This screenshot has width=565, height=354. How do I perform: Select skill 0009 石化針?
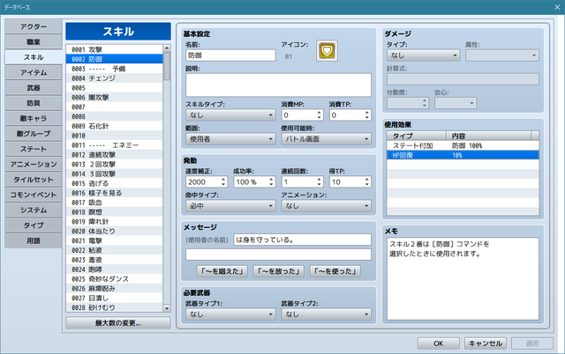pyautogui.click(x=115, y=126)
